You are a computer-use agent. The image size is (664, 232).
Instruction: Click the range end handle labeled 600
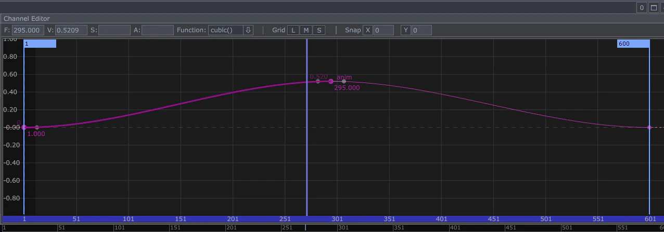coord(633,44)
